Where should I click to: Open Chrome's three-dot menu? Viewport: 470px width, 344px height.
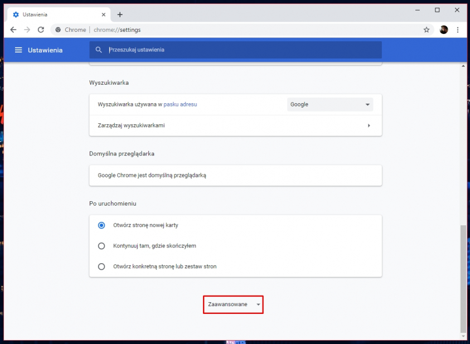pos(458,30)
